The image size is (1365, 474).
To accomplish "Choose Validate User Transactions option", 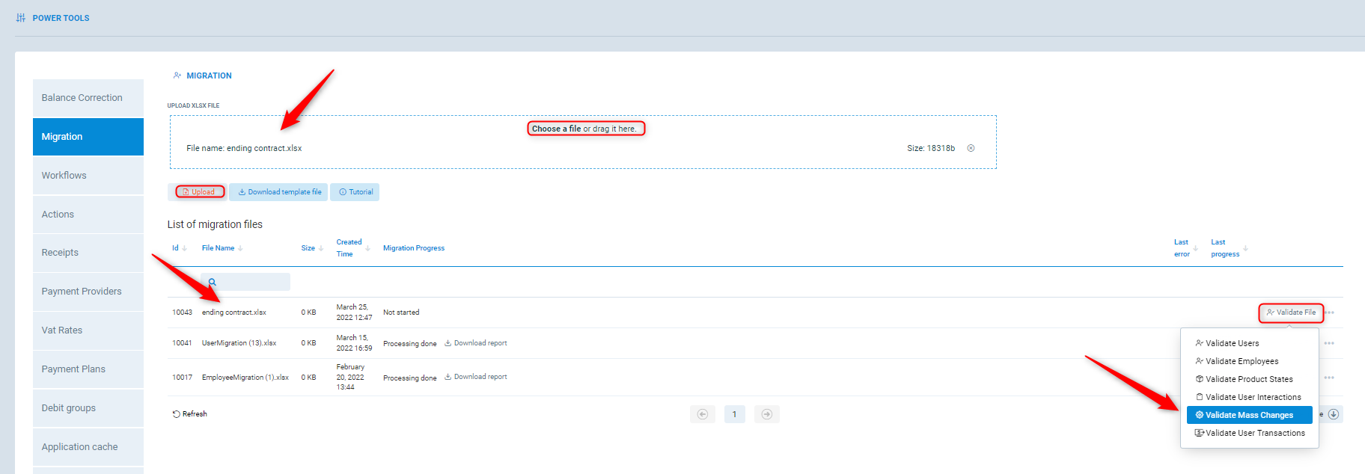I will (1254, 433).
